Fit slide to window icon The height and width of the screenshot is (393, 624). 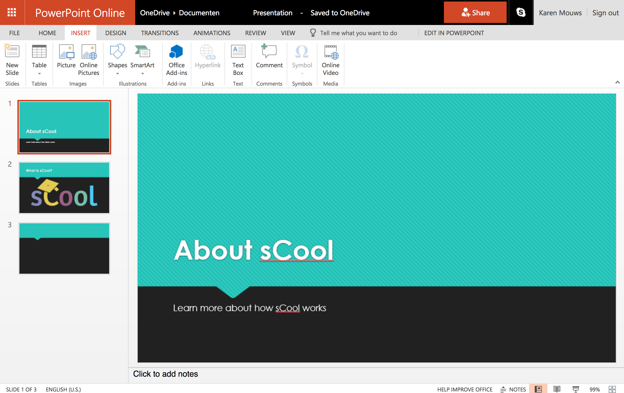click(x=612, y=389)
